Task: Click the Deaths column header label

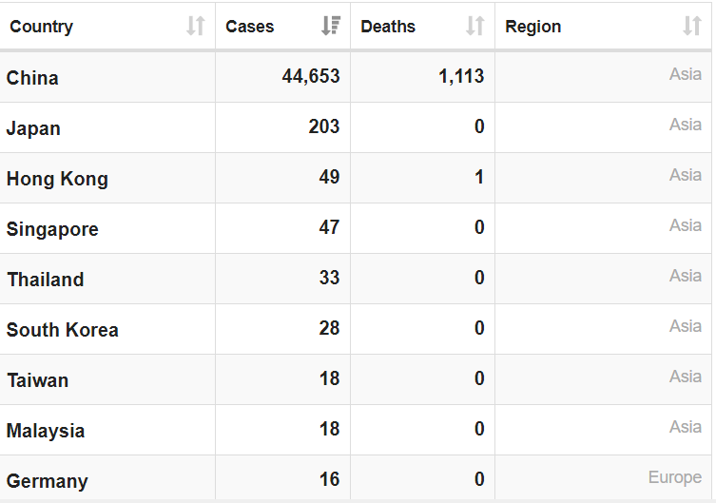Action: (388, 27)
